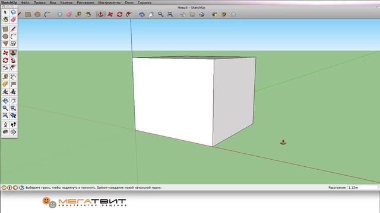
Task: Select the Rotate tool in the left palette
Action: point(5,60)
